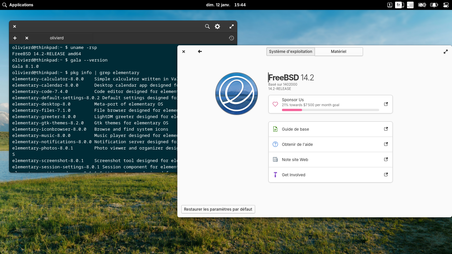Screen dimensions: 452x254
Task: Click the elementary-screenshot-8.0.1 terminal line
Action: tap(95, 161)
